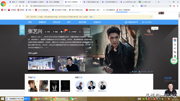Image resolution: width=180 pixels, height=101 pixels.
Task: Click the undo-close restore arrow icon
Action: point(23,6)
